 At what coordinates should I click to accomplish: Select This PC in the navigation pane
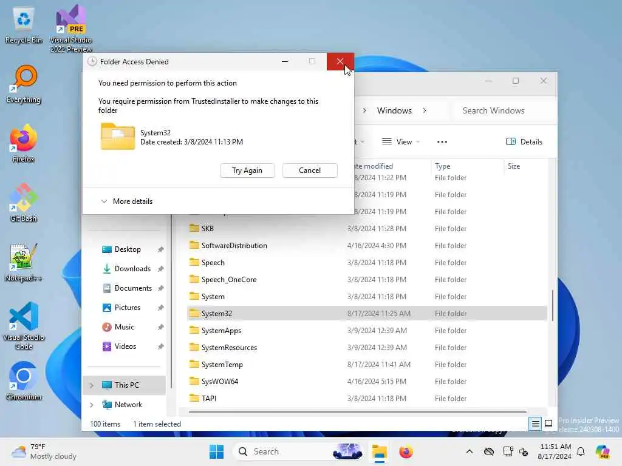[124, 385]
